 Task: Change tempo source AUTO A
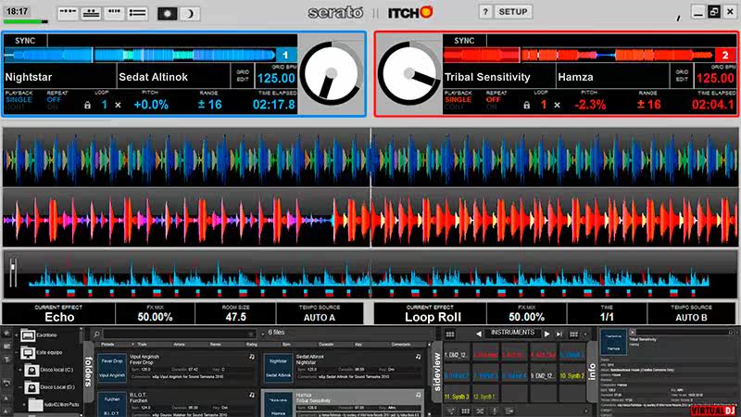click(x=320, y=314)
